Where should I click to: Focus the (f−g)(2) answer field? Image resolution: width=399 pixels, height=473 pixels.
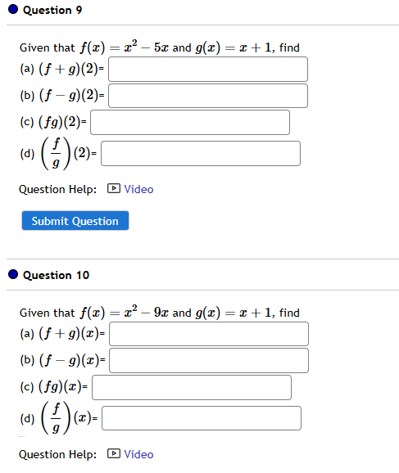tap(208, 96)
